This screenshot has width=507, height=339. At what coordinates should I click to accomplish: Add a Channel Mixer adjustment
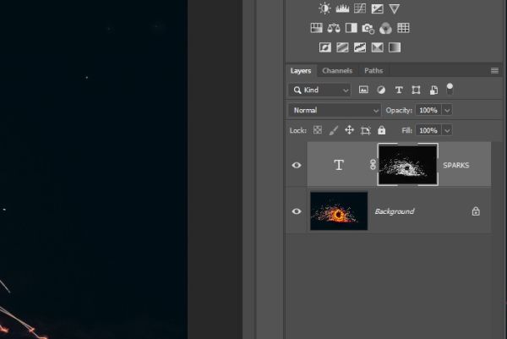click(385, 28)
